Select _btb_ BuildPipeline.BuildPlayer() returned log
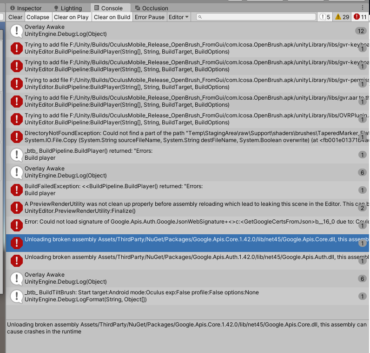Image resolution: width=370 pixels, height=353 pixels. tap(188, 155)
